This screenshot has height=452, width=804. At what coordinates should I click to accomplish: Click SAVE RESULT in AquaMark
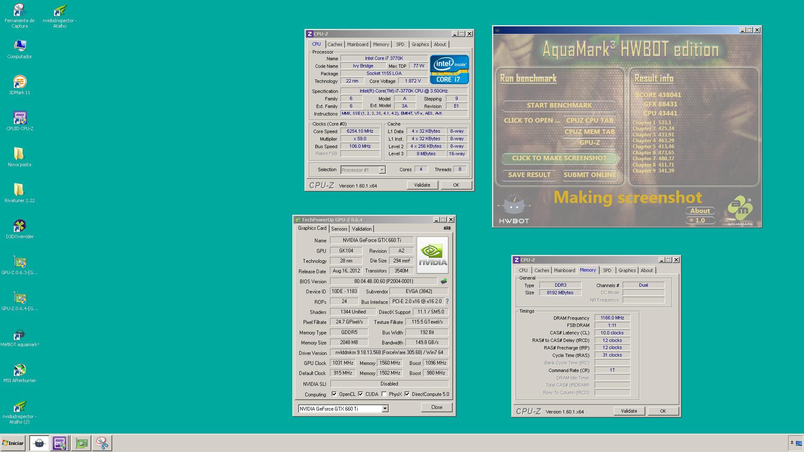529,175
